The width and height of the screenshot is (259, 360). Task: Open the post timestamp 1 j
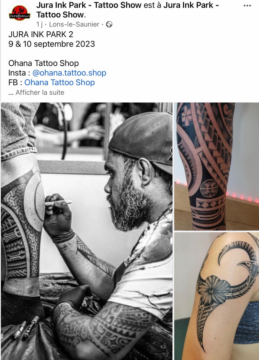[39, 24]
